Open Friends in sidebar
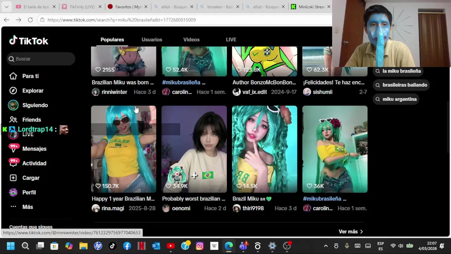 coord(31,120)
